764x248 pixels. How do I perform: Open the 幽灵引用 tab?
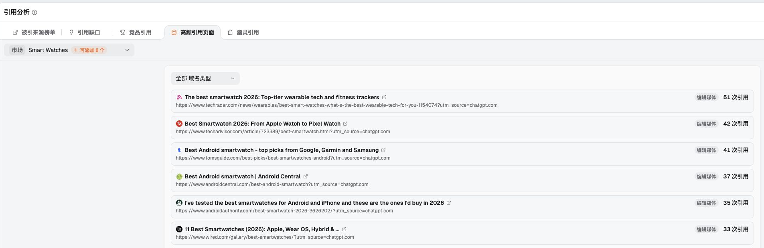coord(243,32)
